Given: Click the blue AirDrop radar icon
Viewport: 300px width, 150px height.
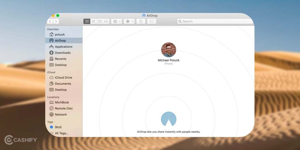Looking at the screenshot, I should tap(168, 119).
